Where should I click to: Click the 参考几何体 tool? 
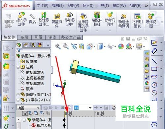(x=110, y=19)
